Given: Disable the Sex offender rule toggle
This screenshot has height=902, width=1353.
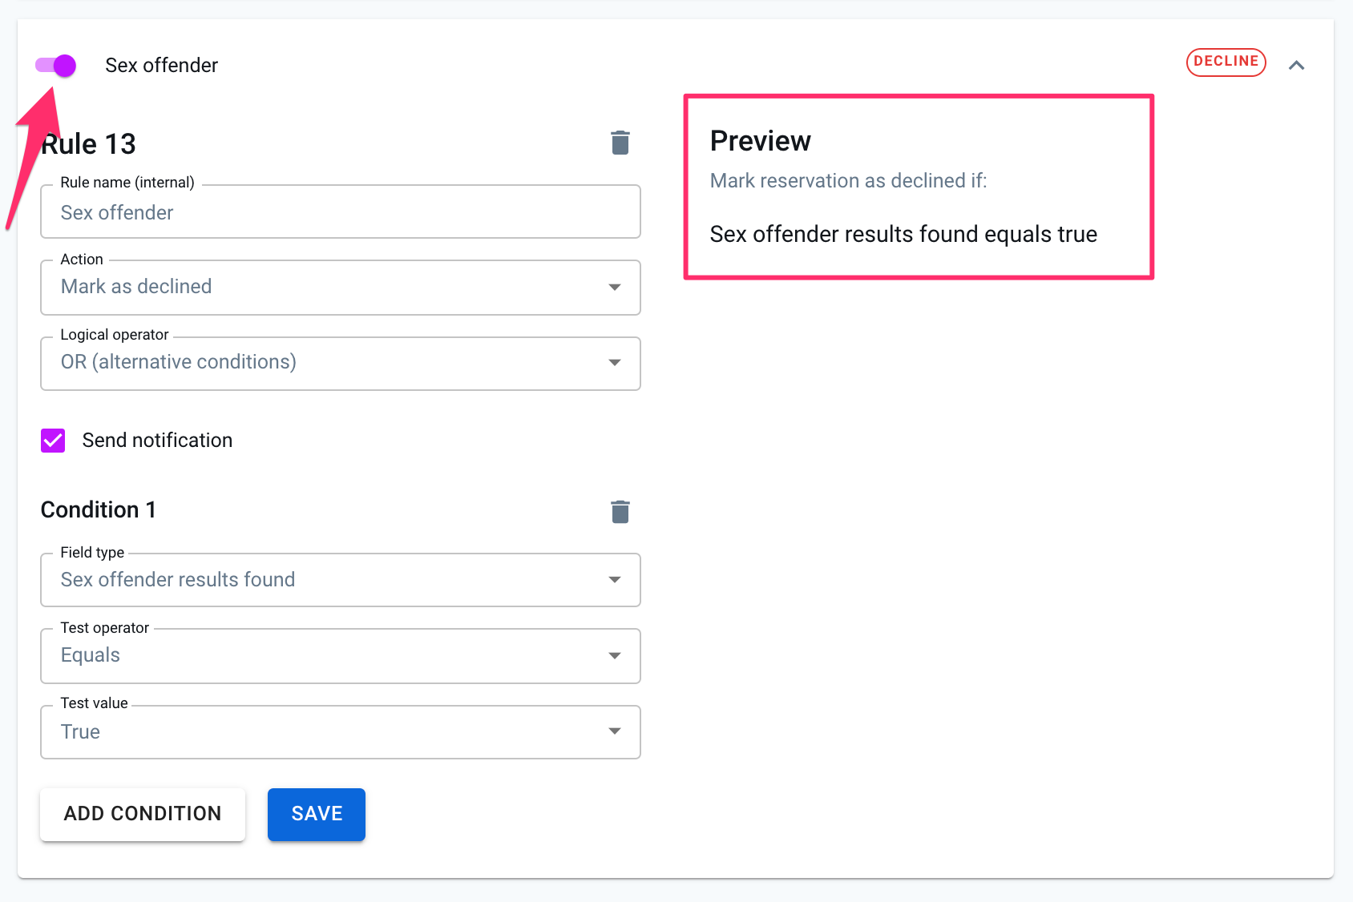Looking at the screenshot, I should (54, 65).
